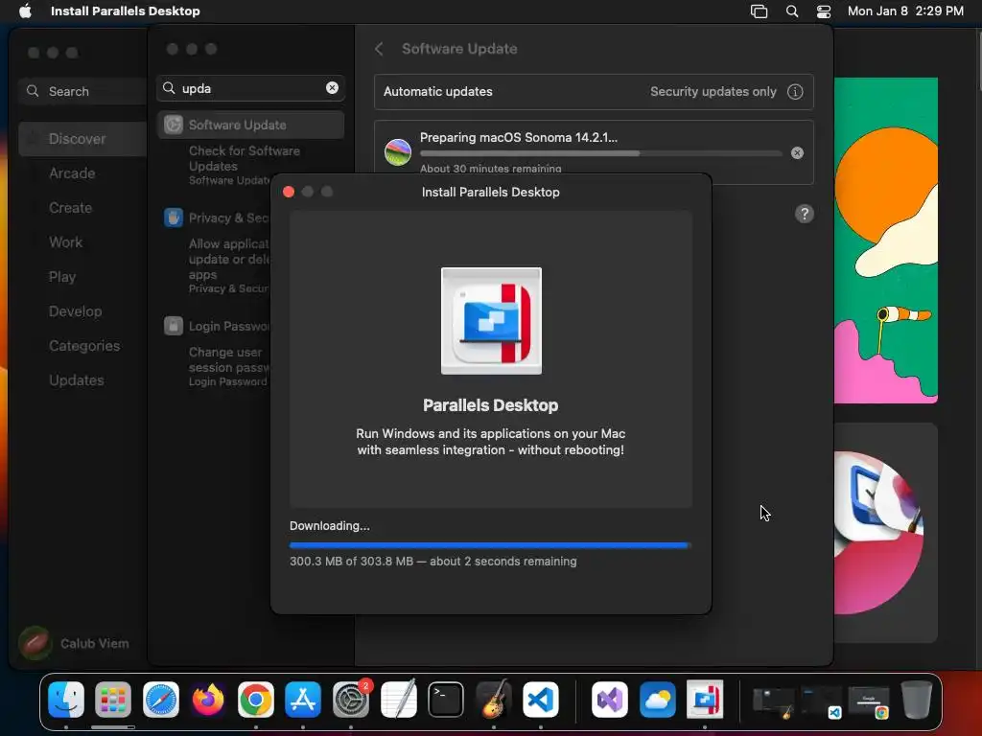The width and height of the screenshot is (982, 736).
Task: Open the Trash in the Dock
Action: [916, 699]
